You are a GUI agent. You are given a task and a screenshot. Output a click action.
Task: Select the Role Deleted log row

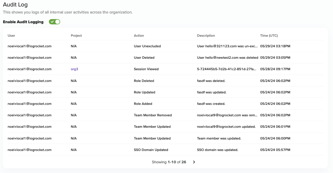(x=165, y=81)
